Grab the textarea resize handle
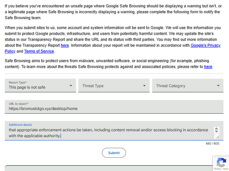This screenshot has height=171, width=229. pos(218,136)
